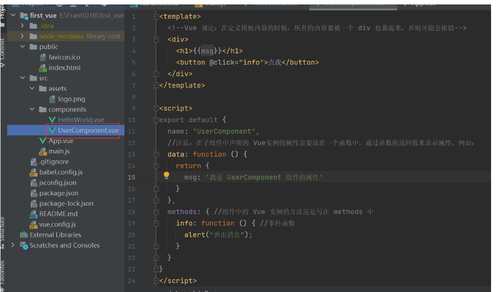Click the logo.png image file icon
The image size is (496, 292).
click(52, 99)
